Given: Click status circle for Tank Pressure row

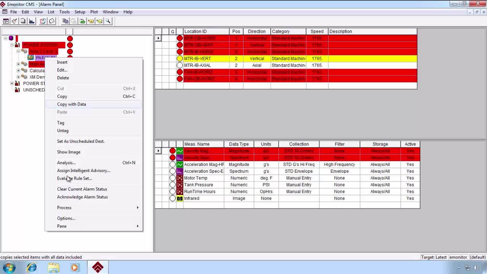Looking at the screenshot, I should [173, 185].
